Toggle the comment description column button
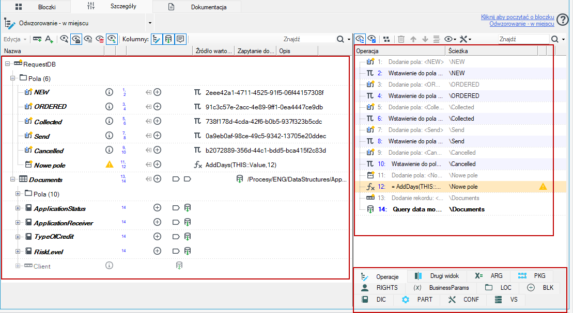The image size is (573, 313). pos(180,39)
